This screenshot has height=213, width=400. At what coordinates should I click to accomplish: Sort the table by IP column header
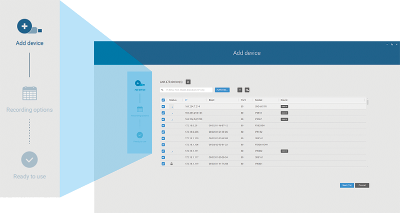(186, 100)
